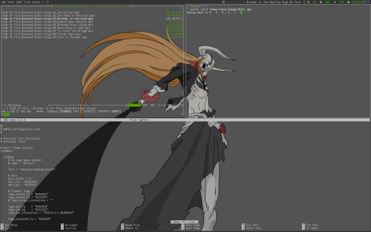Image resolution: width=371 pixels, height=232 pixels.
Task: Click the File: wmfsrc header label
Action: tap(140, 120)
